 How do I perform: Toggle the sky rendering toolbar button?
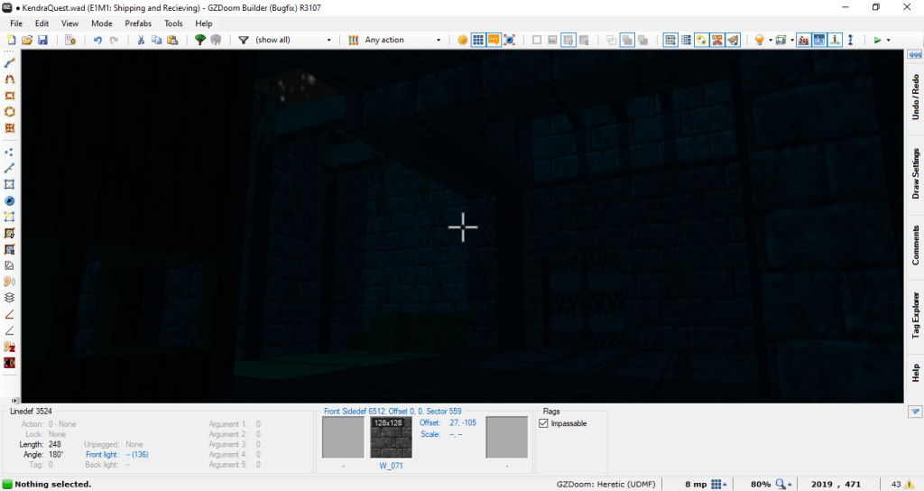click(x=816, y=40)
